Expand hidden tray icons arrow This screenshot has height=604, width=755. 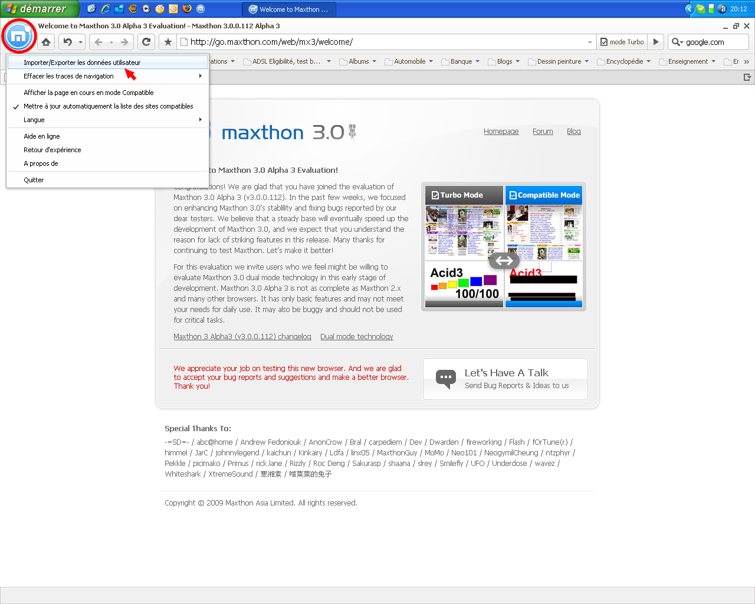[x=690, y=9]
